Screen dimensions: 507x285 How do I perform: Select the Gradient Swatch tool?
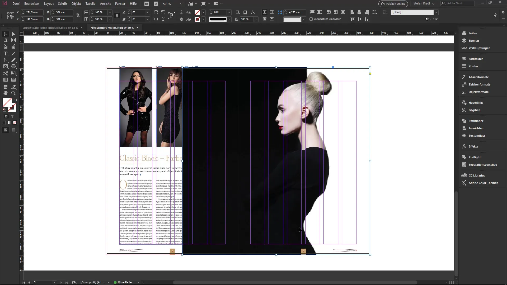tap(5, 80)
